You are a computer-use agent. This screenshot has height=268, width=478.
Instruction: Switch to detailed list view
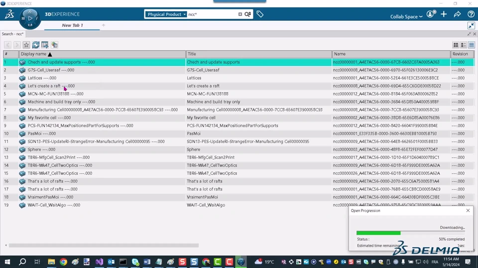point(472,45)
